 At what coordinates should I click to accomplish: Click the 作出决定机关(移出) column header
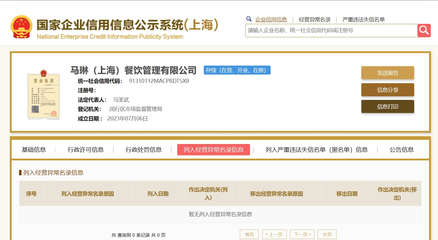tap(397, 194)
